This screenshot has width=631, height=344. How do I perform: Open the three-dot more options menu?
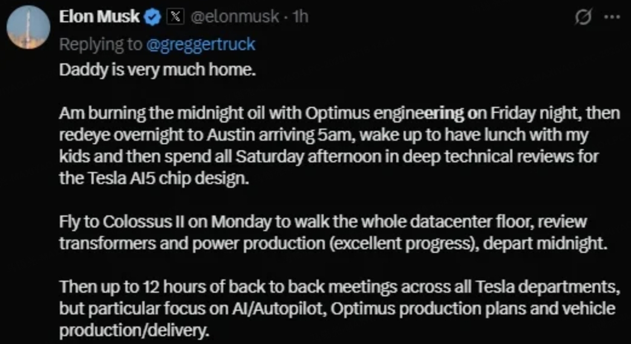[x=612, y=18]
